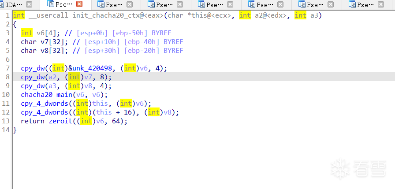Select the __usercall calling convention keyword
Image resolution: width=395 pixels, height=189 pixels.
click(48, 15)
